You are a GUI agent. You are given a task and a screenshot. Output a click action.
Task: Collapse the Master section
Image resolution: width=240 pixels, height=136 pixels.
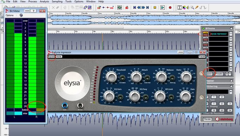231,81
